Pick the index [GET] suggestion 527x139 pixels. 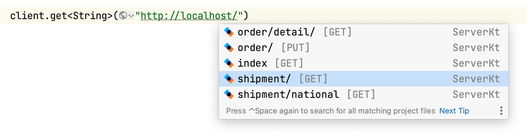point(364,63)
